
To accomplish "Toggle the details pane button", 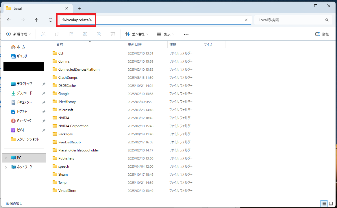I will (322, 34).
